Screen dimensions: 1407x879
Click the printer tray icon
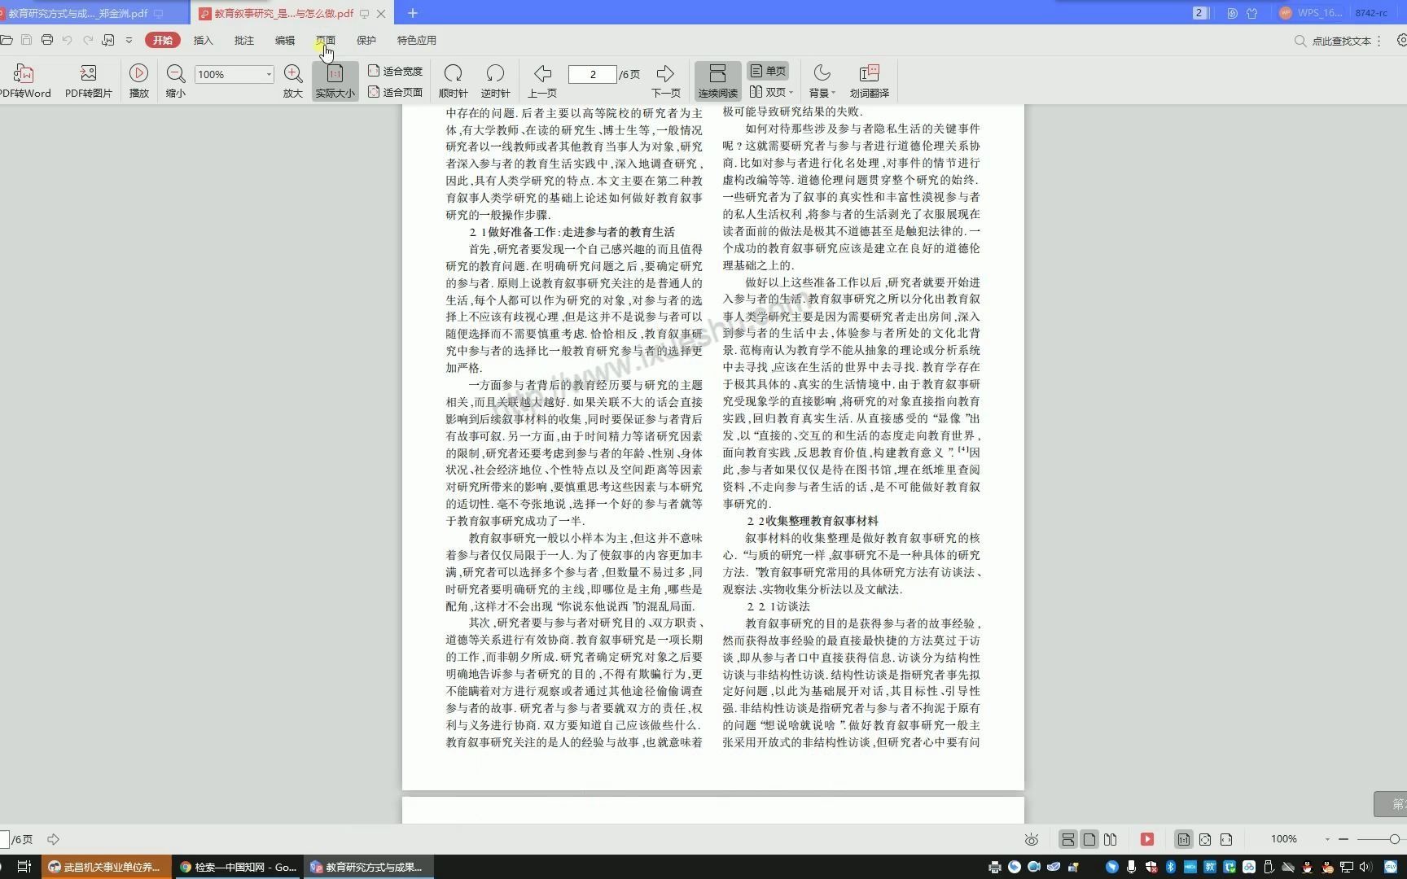pyautogui.click(x=994, y=867)
